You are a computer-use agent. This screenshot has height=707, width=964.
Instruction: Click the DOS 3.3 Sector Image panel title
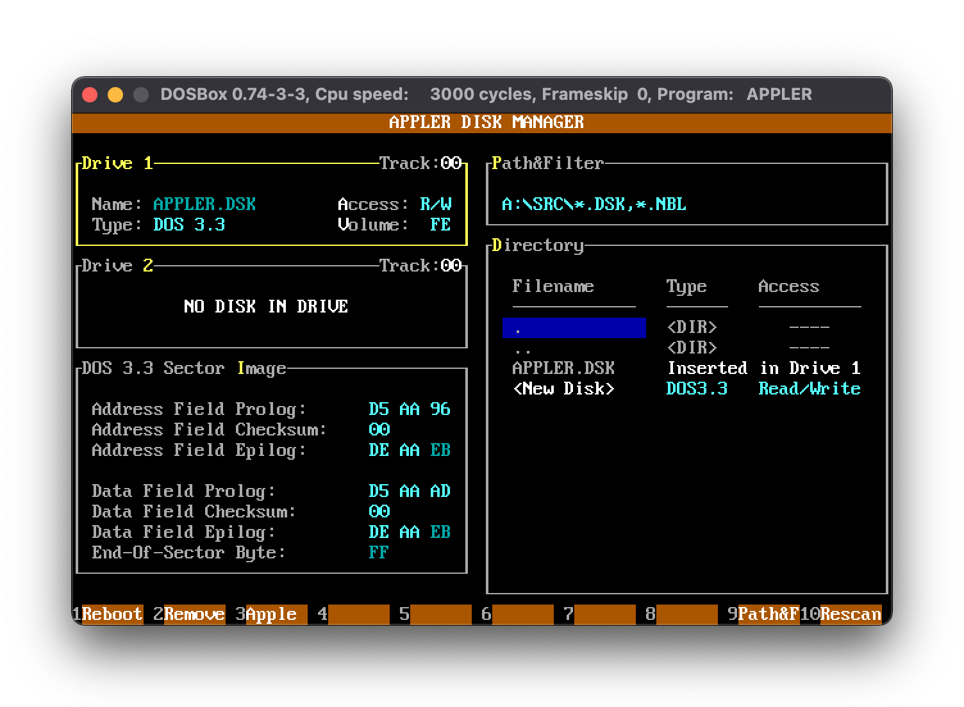click(184, 368)
